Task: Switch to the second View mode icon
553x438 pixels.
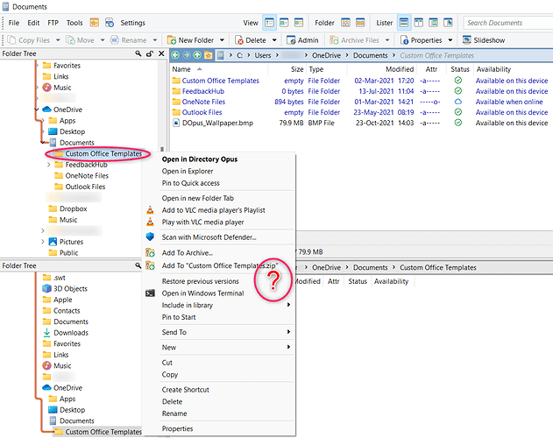Action: pos(284,23)
